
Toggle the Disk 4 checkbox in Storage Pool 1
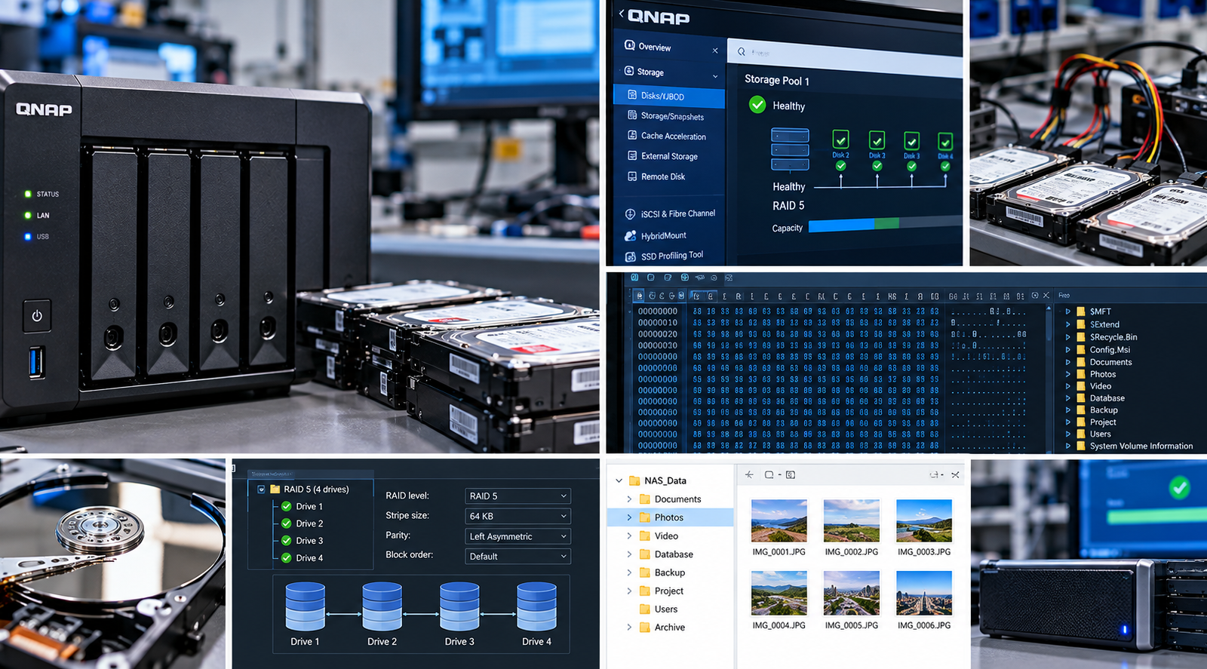[x=945, y=141]
